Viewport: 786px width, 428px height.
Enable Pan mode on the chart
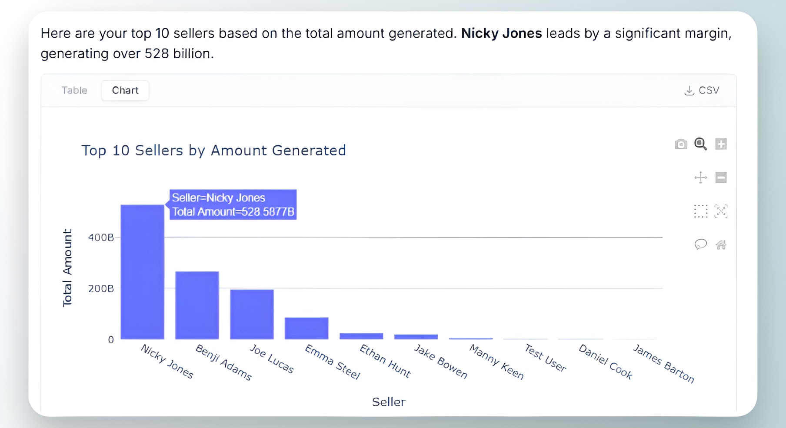(x=701, y=177)
